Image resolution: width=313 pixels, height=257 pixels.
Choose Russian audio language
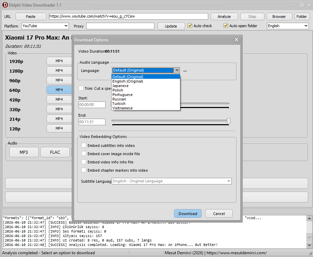click(x=146, y=99)
